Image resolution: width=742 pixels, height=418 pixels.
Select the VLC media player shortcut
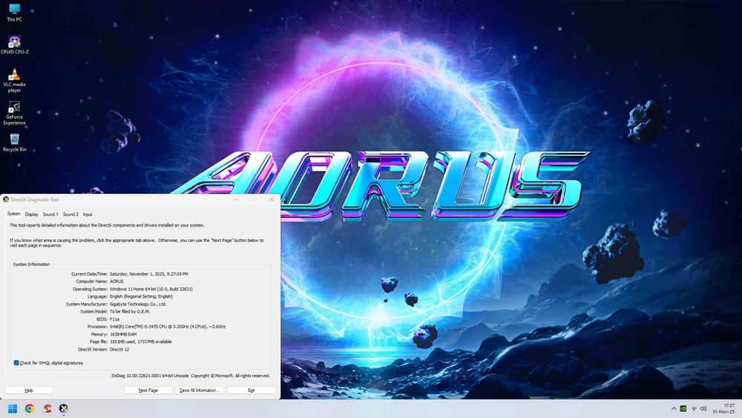(14, 80)
